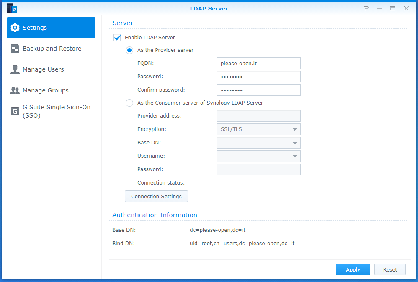Image resolution: width=418 pixels, height=282 pixels.
Task: Click the Reset button
Action: point(390,269)
